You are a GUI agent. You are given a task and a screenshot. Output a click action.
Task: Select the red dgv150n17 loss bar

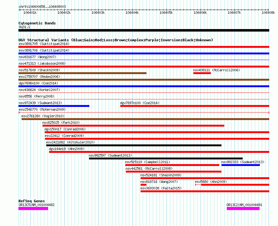157,132
